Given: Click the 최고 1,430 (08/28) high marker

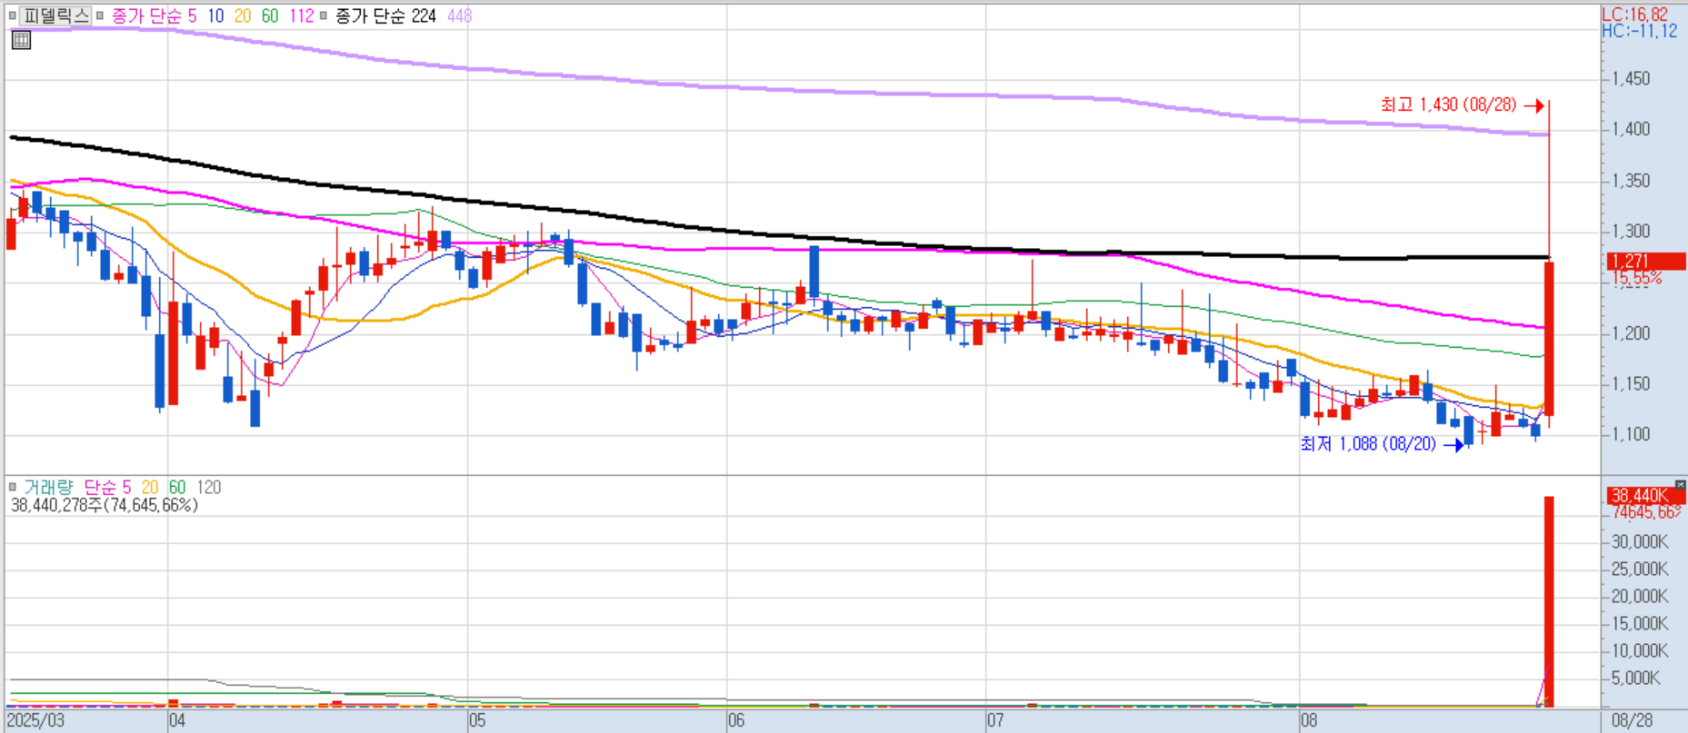Looking at the screenshot, I should tap(1462, 104).
